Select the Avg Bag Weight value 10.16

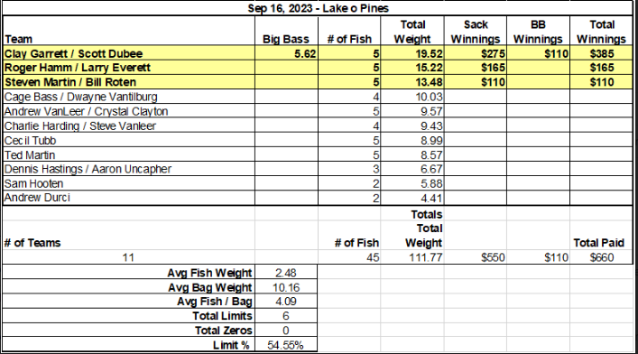click(286, 287)
